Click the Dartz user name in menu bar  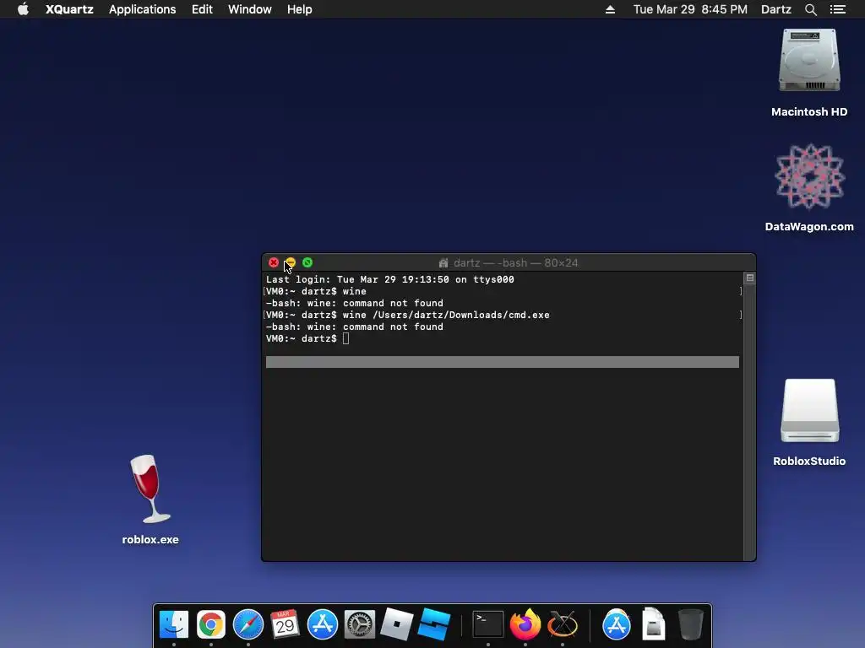click(775, 9)
